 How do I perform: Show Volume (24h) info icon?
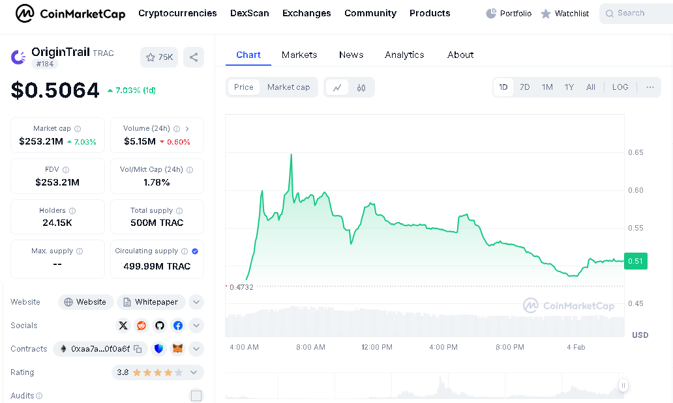(177, 129)
